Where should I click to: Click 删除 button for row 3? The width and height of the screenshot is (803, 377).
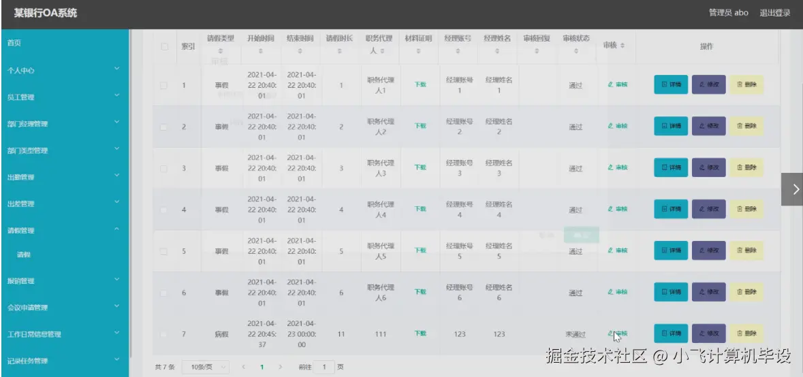pyautogui.click(x=746, y=167)
